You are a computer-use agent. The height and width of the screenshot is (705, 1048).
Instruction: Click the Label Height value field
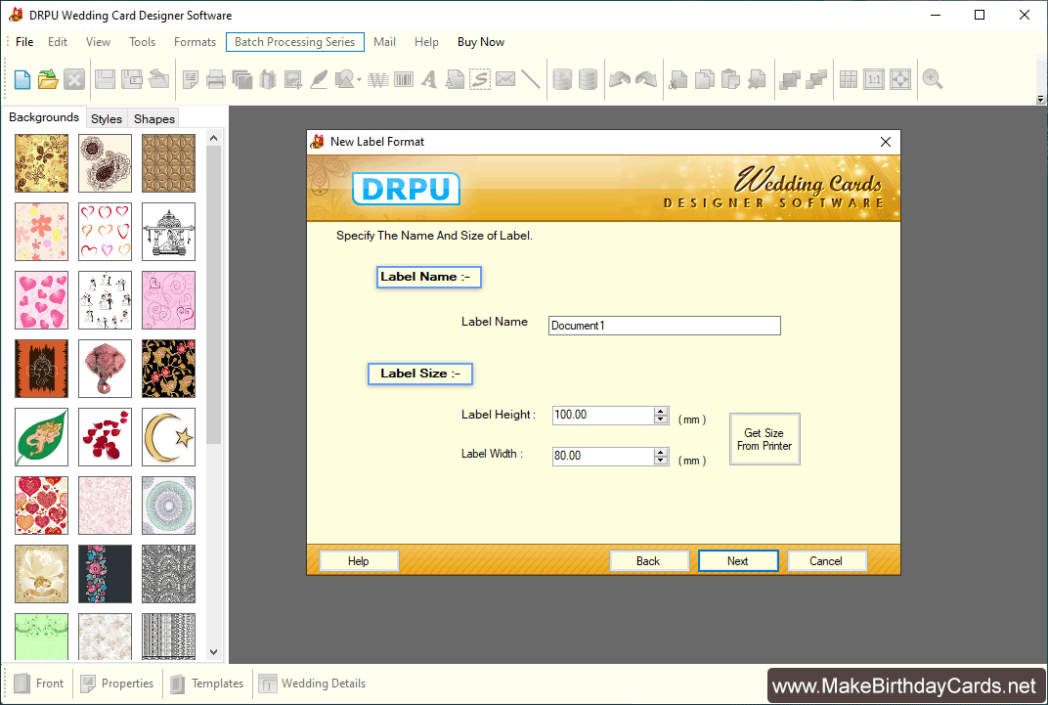(x=603, y=415)
